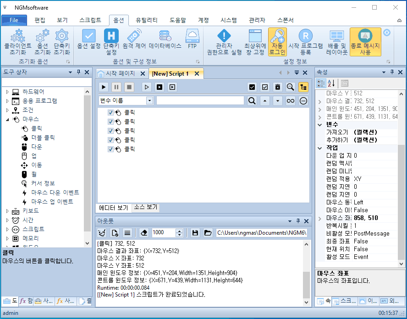This screenshot has width=407, height=319.
Task: Open 단축키 설정 H icon
Action: 111,42
